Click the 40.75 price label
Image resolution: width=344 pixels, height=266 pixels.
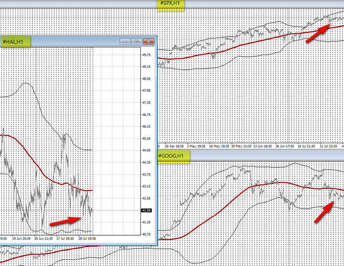[x=146, y=234]
